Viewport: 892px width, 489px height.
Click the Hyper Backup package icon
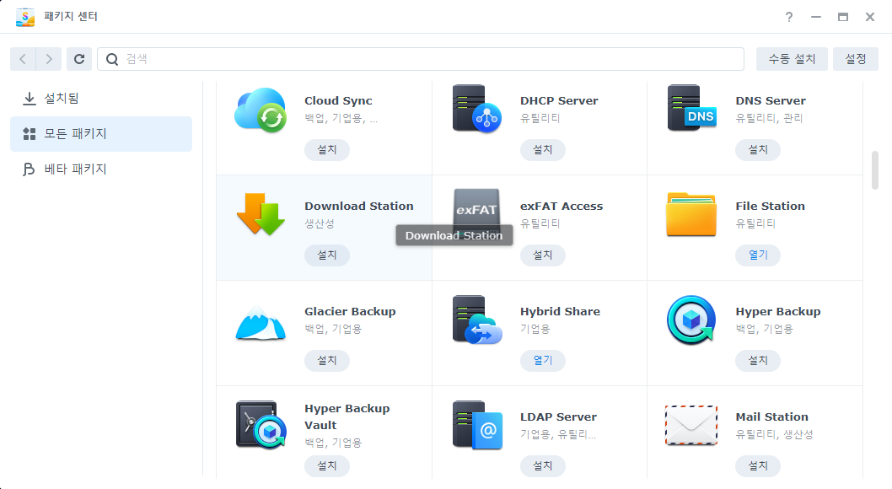pyautogui.click(x=691, y=320)
